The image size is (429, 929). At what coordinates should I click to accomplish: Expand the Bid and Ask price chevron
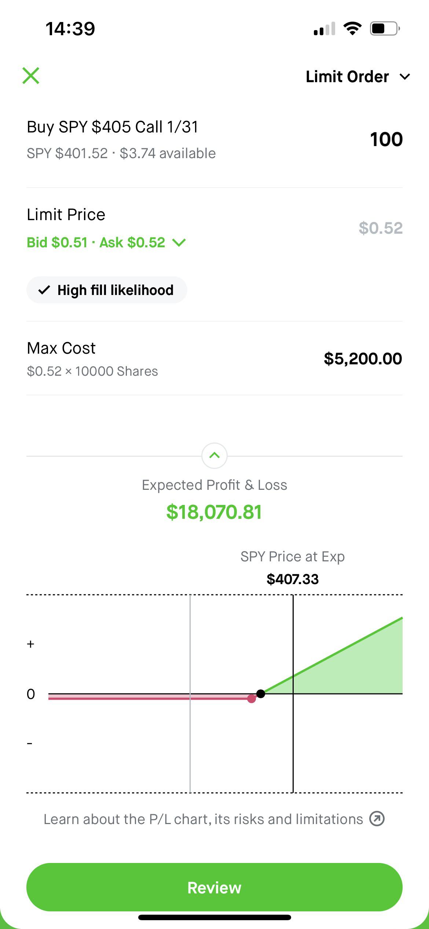pyautogui.click(x=179, y=243)
